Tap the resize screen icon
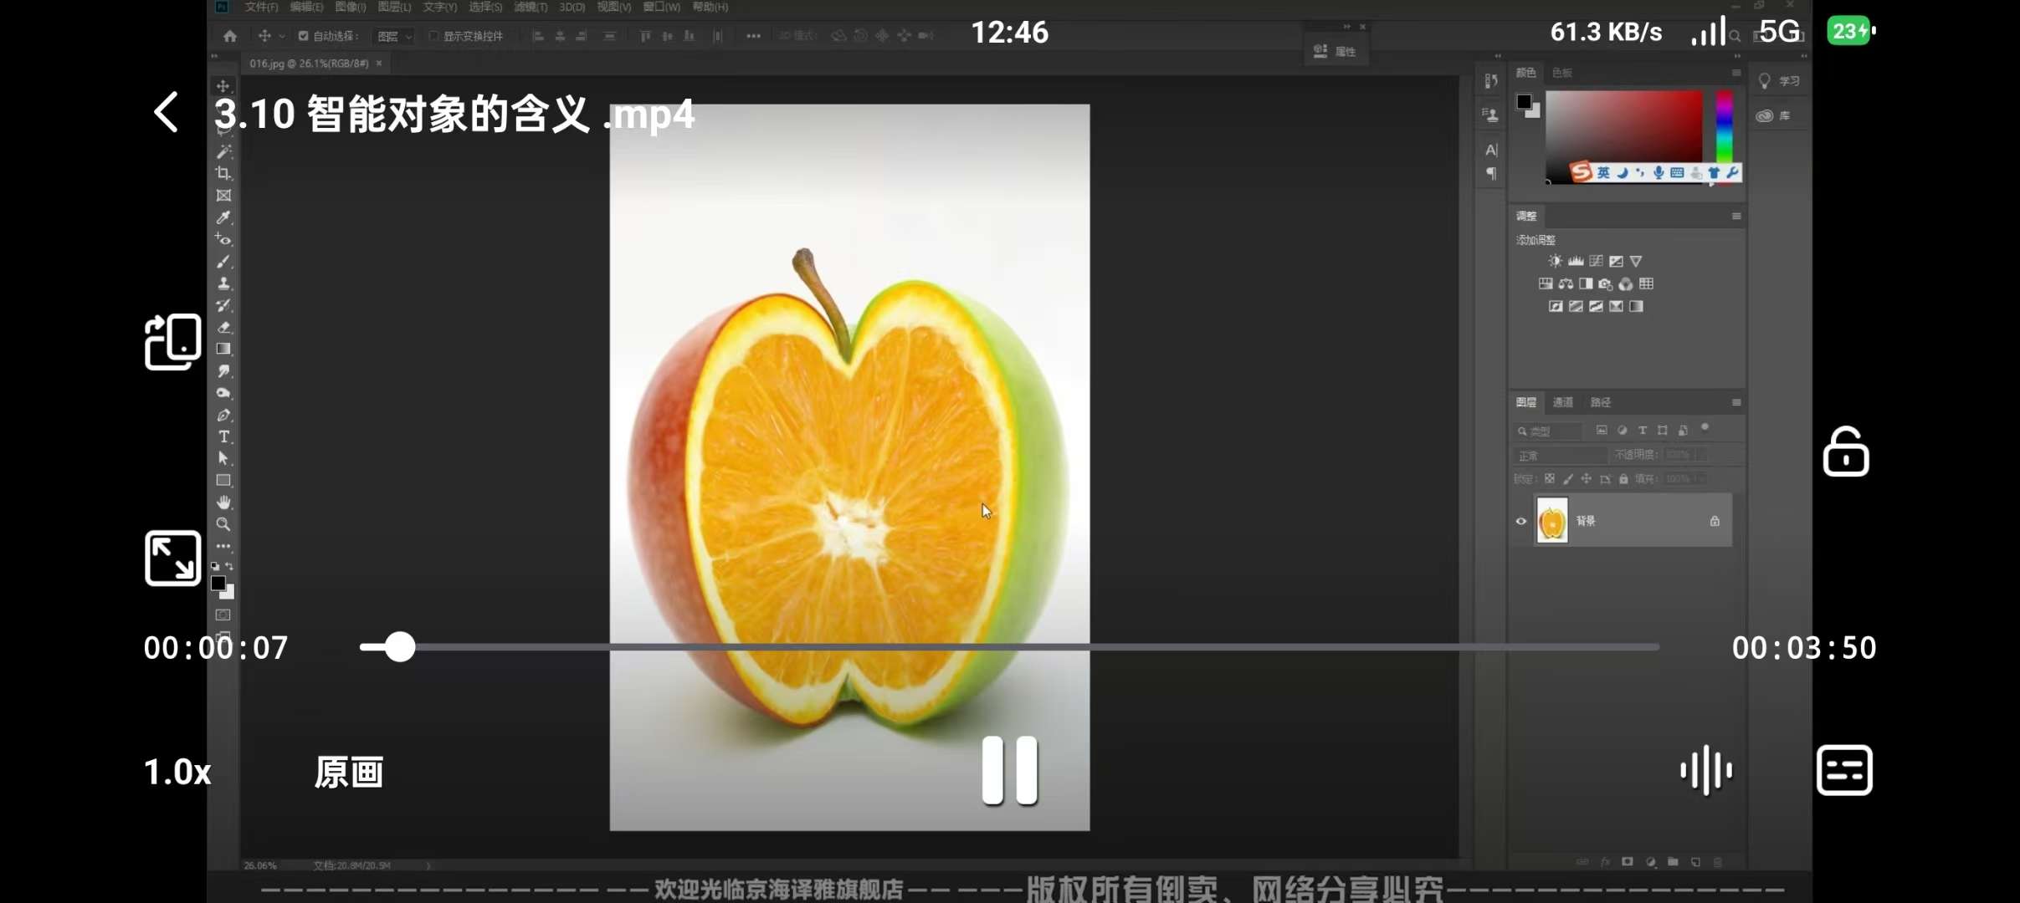This screenshot has width=2020, height=903. pos(172,558)
